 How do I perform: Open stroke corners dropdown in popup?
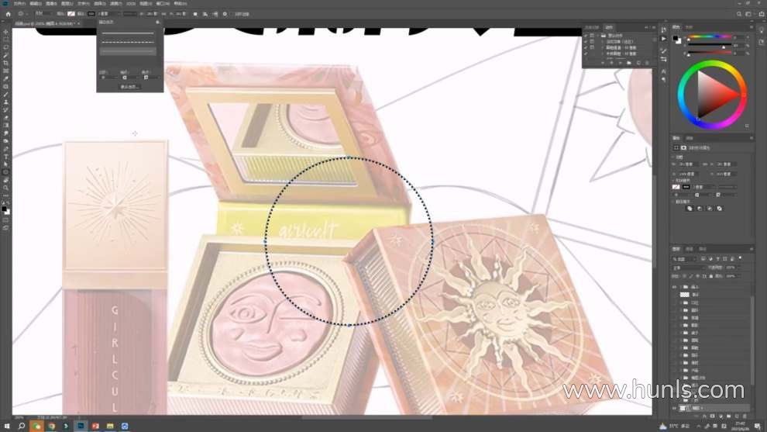(x=150, y=78)
